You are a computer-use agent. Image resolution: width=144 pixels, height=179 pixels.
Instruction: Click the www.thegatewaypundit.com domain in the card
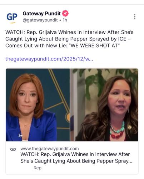(50, 149)
